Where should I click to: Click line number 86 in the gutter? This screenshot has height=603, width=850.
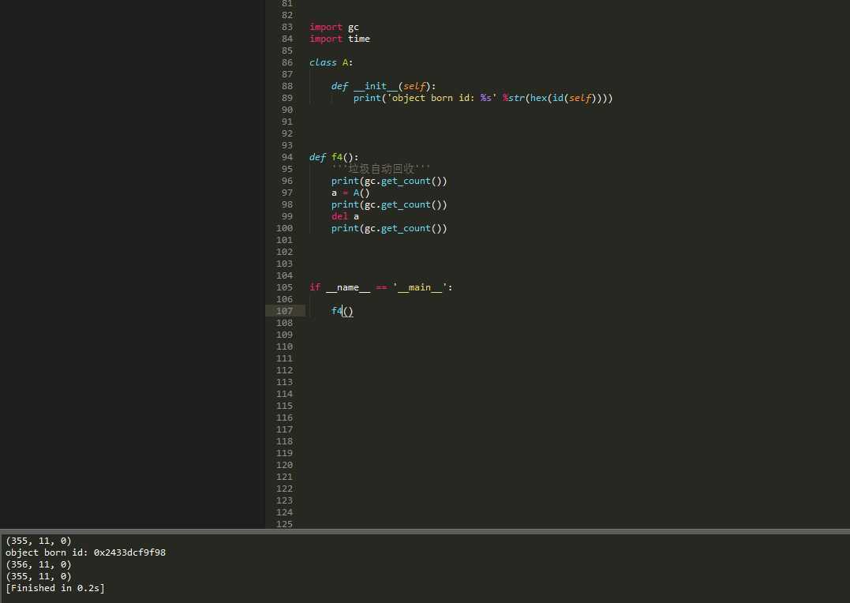pos(286,62)
